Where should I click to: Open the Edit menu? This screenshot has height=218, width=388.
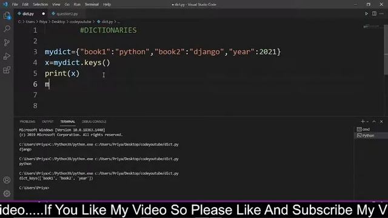point(25,4)
